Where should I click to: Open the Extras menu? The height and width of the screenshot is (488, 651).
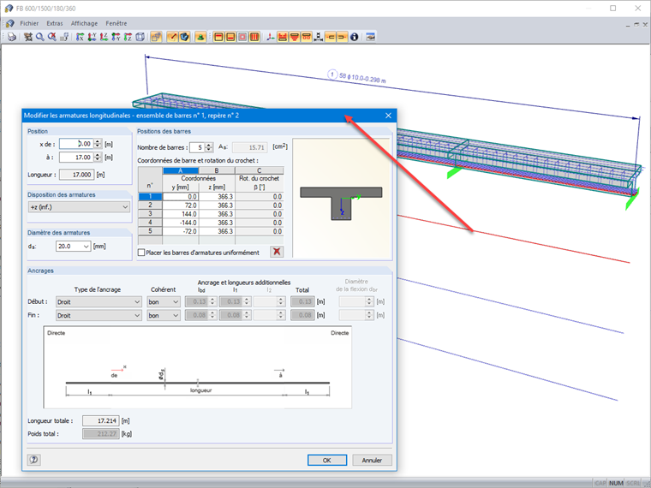55,24
